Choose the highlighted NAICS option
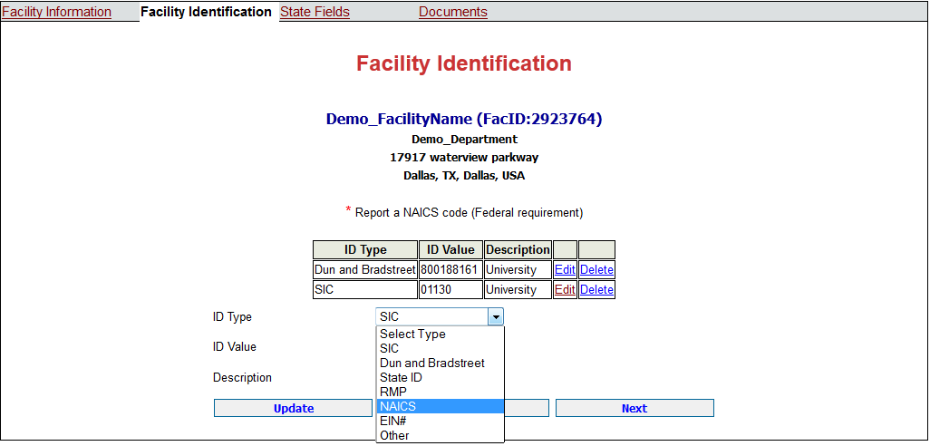This screenshot has height=446, width=930. click(x=441, y=406)
